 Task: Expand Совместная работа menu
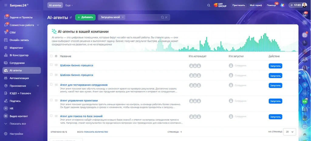[x=38, y=25]
